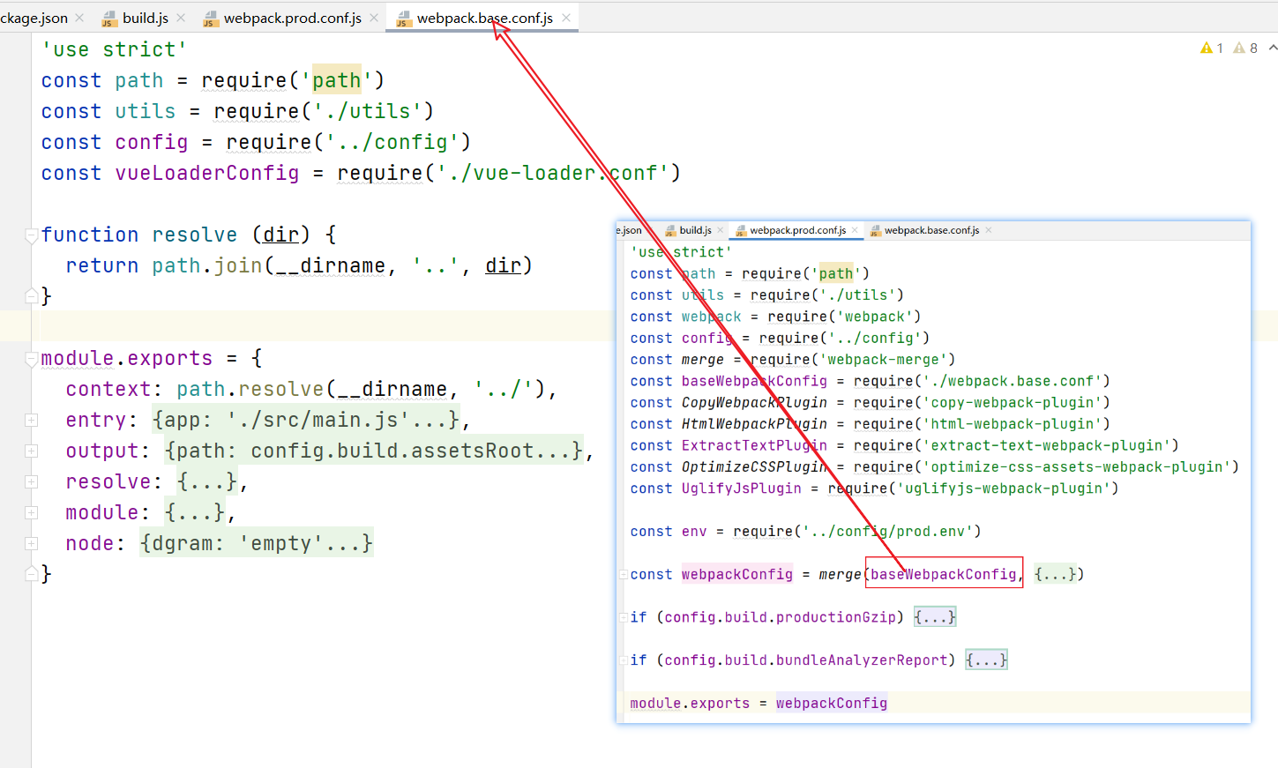Click JS icon on embedded webpack.base.conf.js tab
The height and width of the screenshot is (768, 1278).
tap(876, 231)
